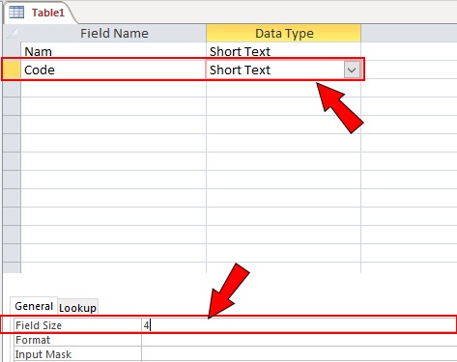Click the row selector for the Nam row
The image size is (457, 362).
click(x=12, y=51)
